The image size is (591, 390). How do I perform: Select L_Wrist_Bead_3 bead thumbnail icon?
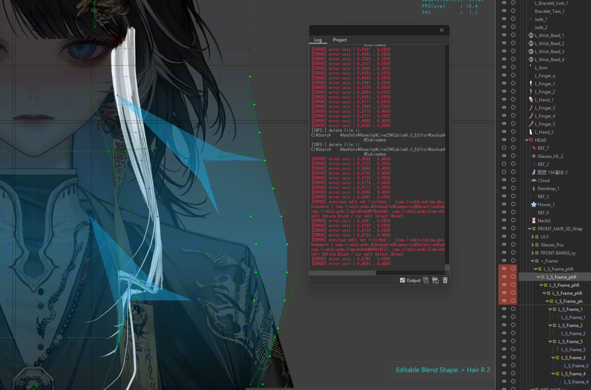(530, 52)
